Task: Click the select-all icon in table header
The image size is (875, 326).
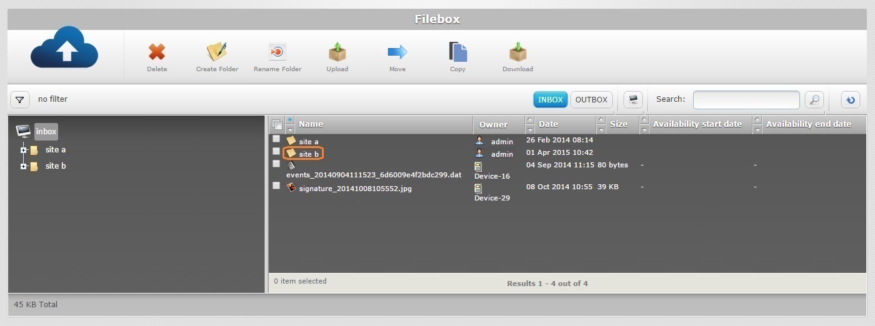Action: (x=277, y=124)
